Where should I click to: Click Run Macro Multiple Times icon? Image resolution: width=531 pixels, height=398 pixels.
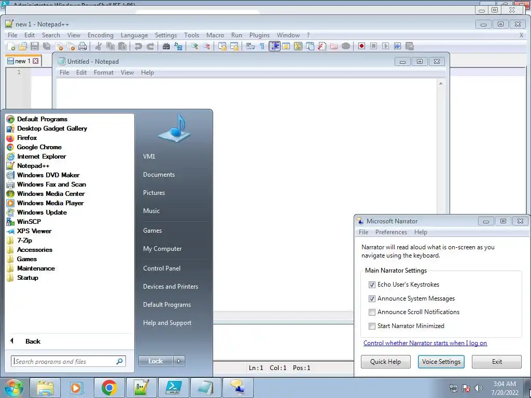tap(397, 46)
